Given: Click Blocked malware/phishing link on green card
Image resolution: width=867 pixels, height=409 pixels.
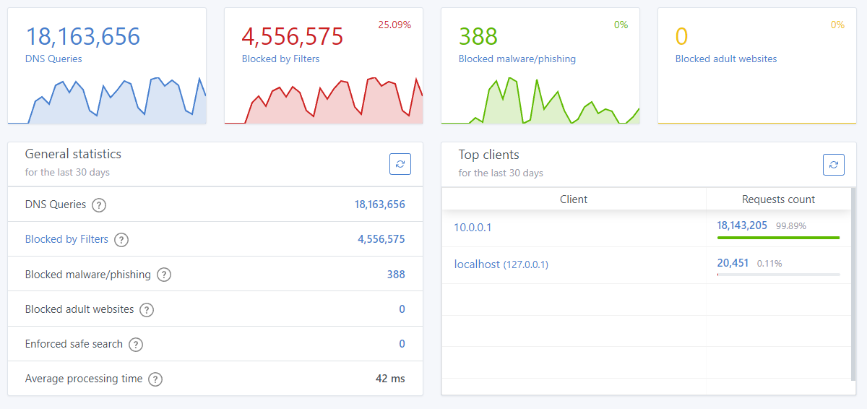Looking at the screenshot, I should (x=517, y=59).
